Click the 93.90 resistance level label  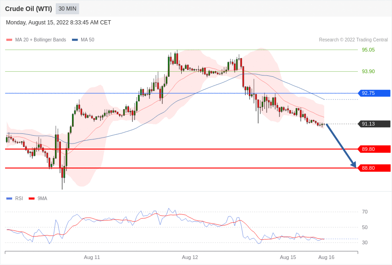[x=368, y=72]
